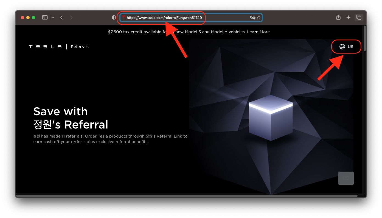Minimize the Safari window
Viewport: 382px width, 218px height.
28,18
